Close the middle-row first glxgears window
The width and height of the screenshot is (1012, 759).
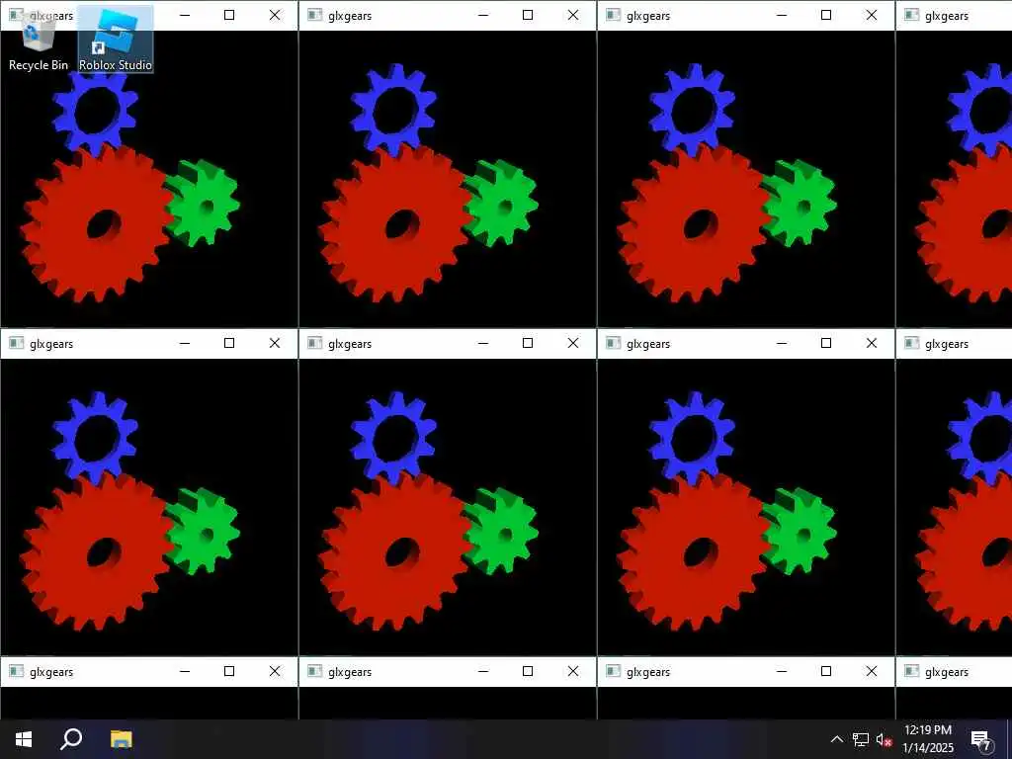(275, 343)
